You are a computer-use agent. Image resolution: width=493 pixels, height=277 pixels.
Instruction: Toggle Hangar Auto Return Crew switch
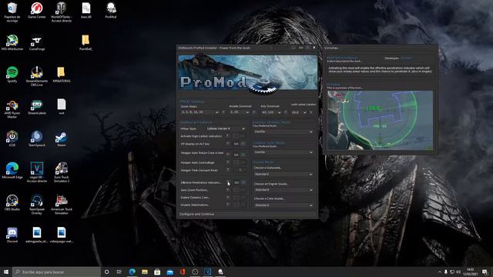[240, 155]
